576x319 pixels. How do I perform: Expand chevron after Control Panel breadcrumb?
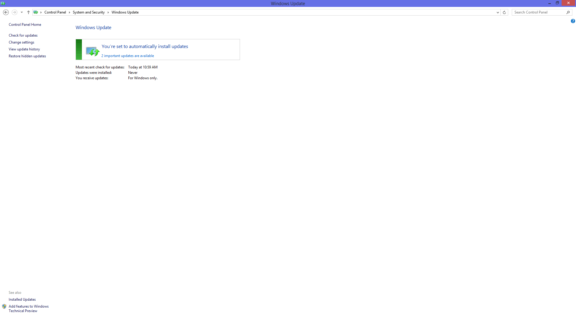coord(69,12)
